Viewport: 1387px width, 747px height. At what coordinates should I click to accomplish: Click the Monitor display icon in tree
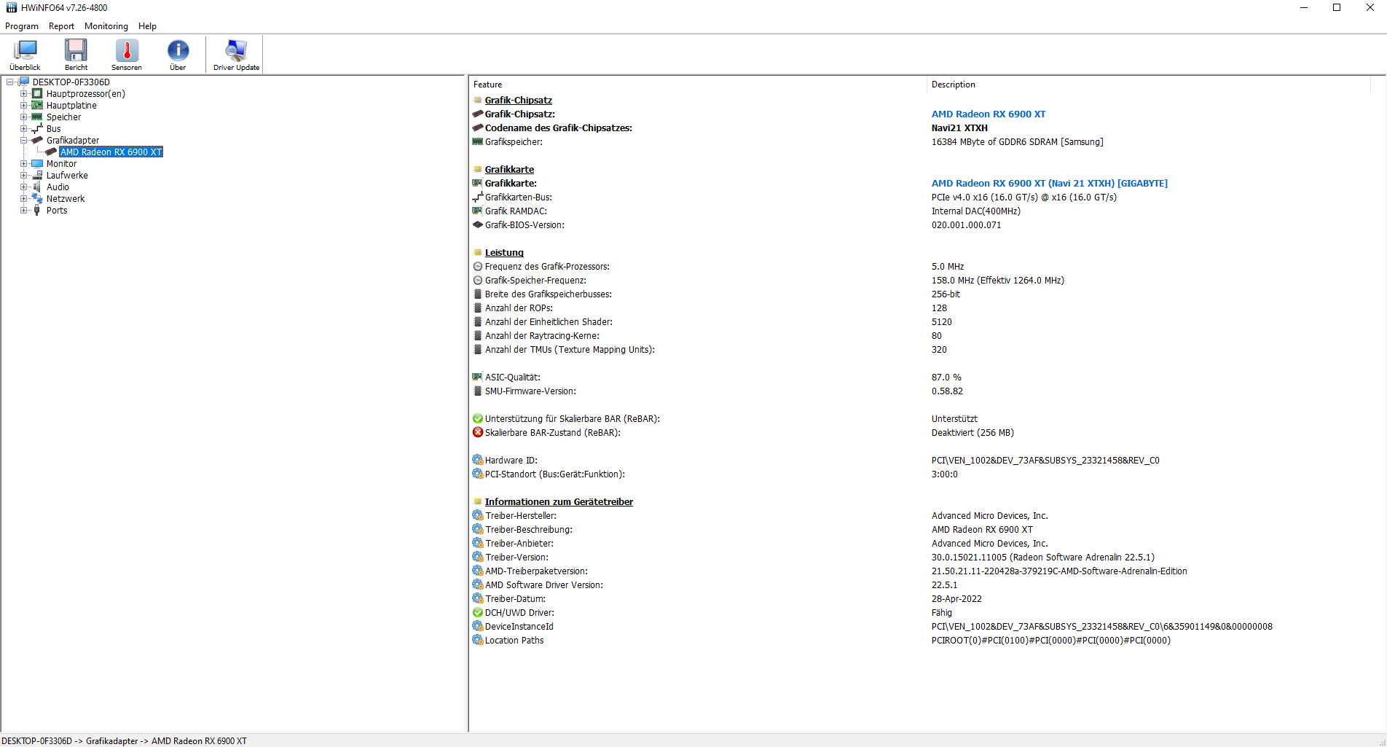point(37,163)
